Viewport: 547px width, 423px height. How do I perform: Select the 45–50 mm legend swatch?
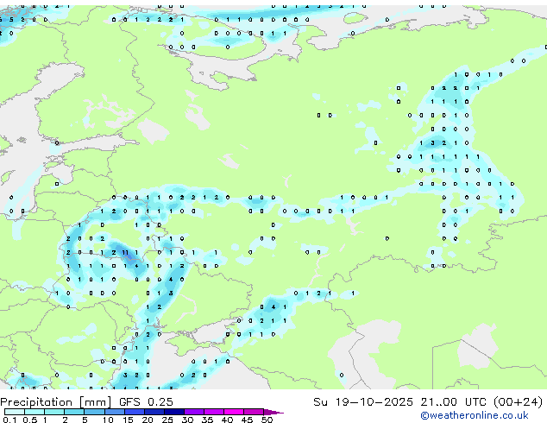click(254, 412)
